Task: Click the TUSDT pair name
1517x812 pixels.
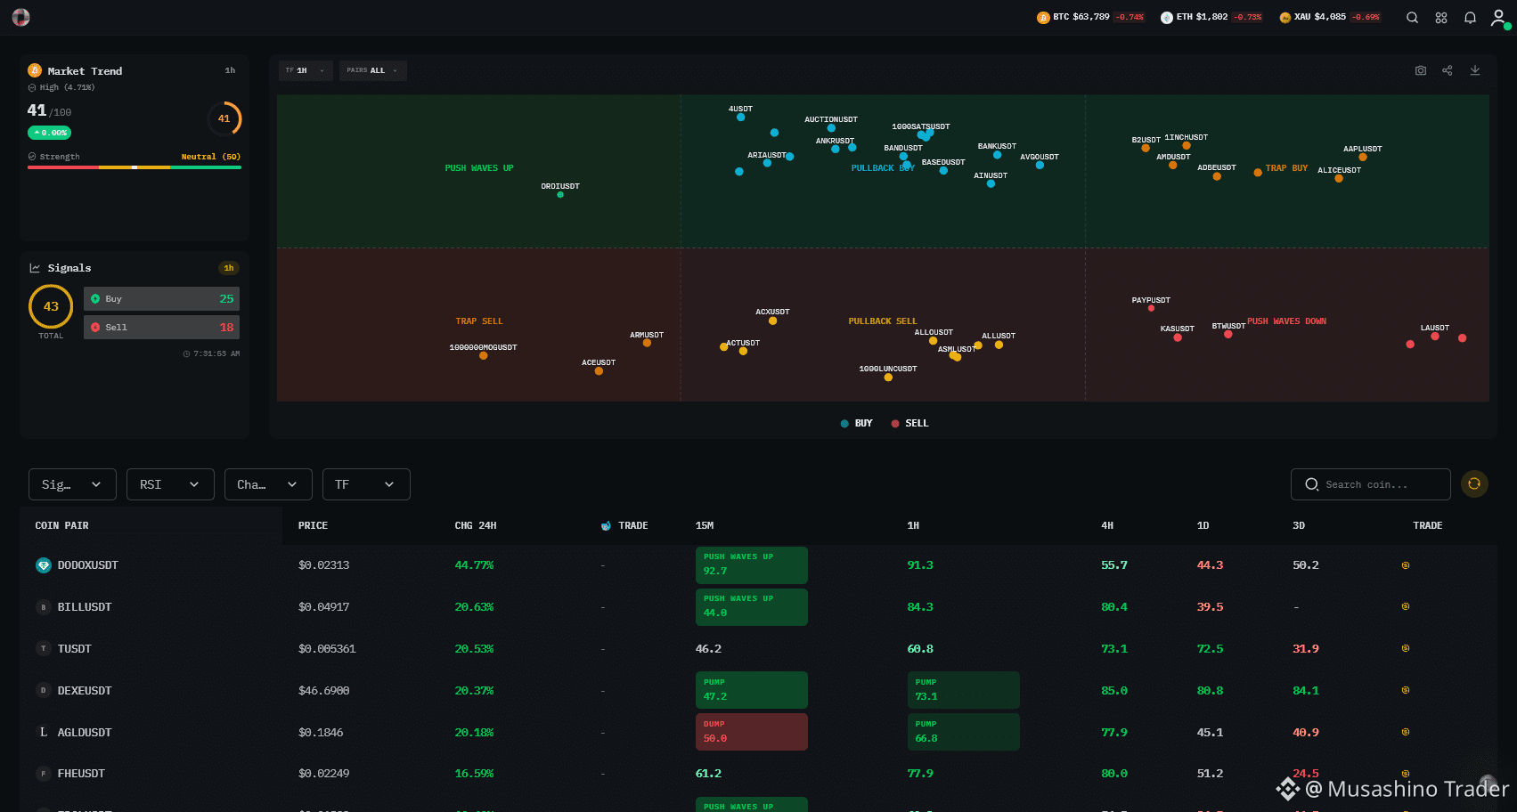Action: click(x=75, y=649)
